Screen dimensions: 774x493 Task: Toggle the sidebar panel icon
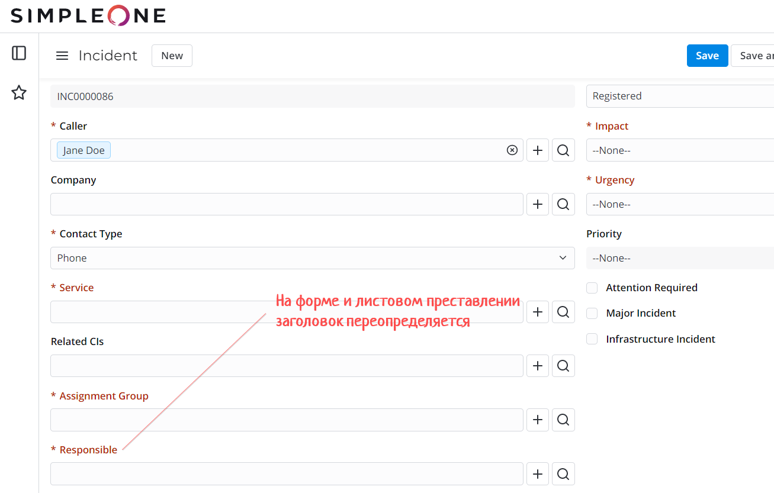coord(19,53)
